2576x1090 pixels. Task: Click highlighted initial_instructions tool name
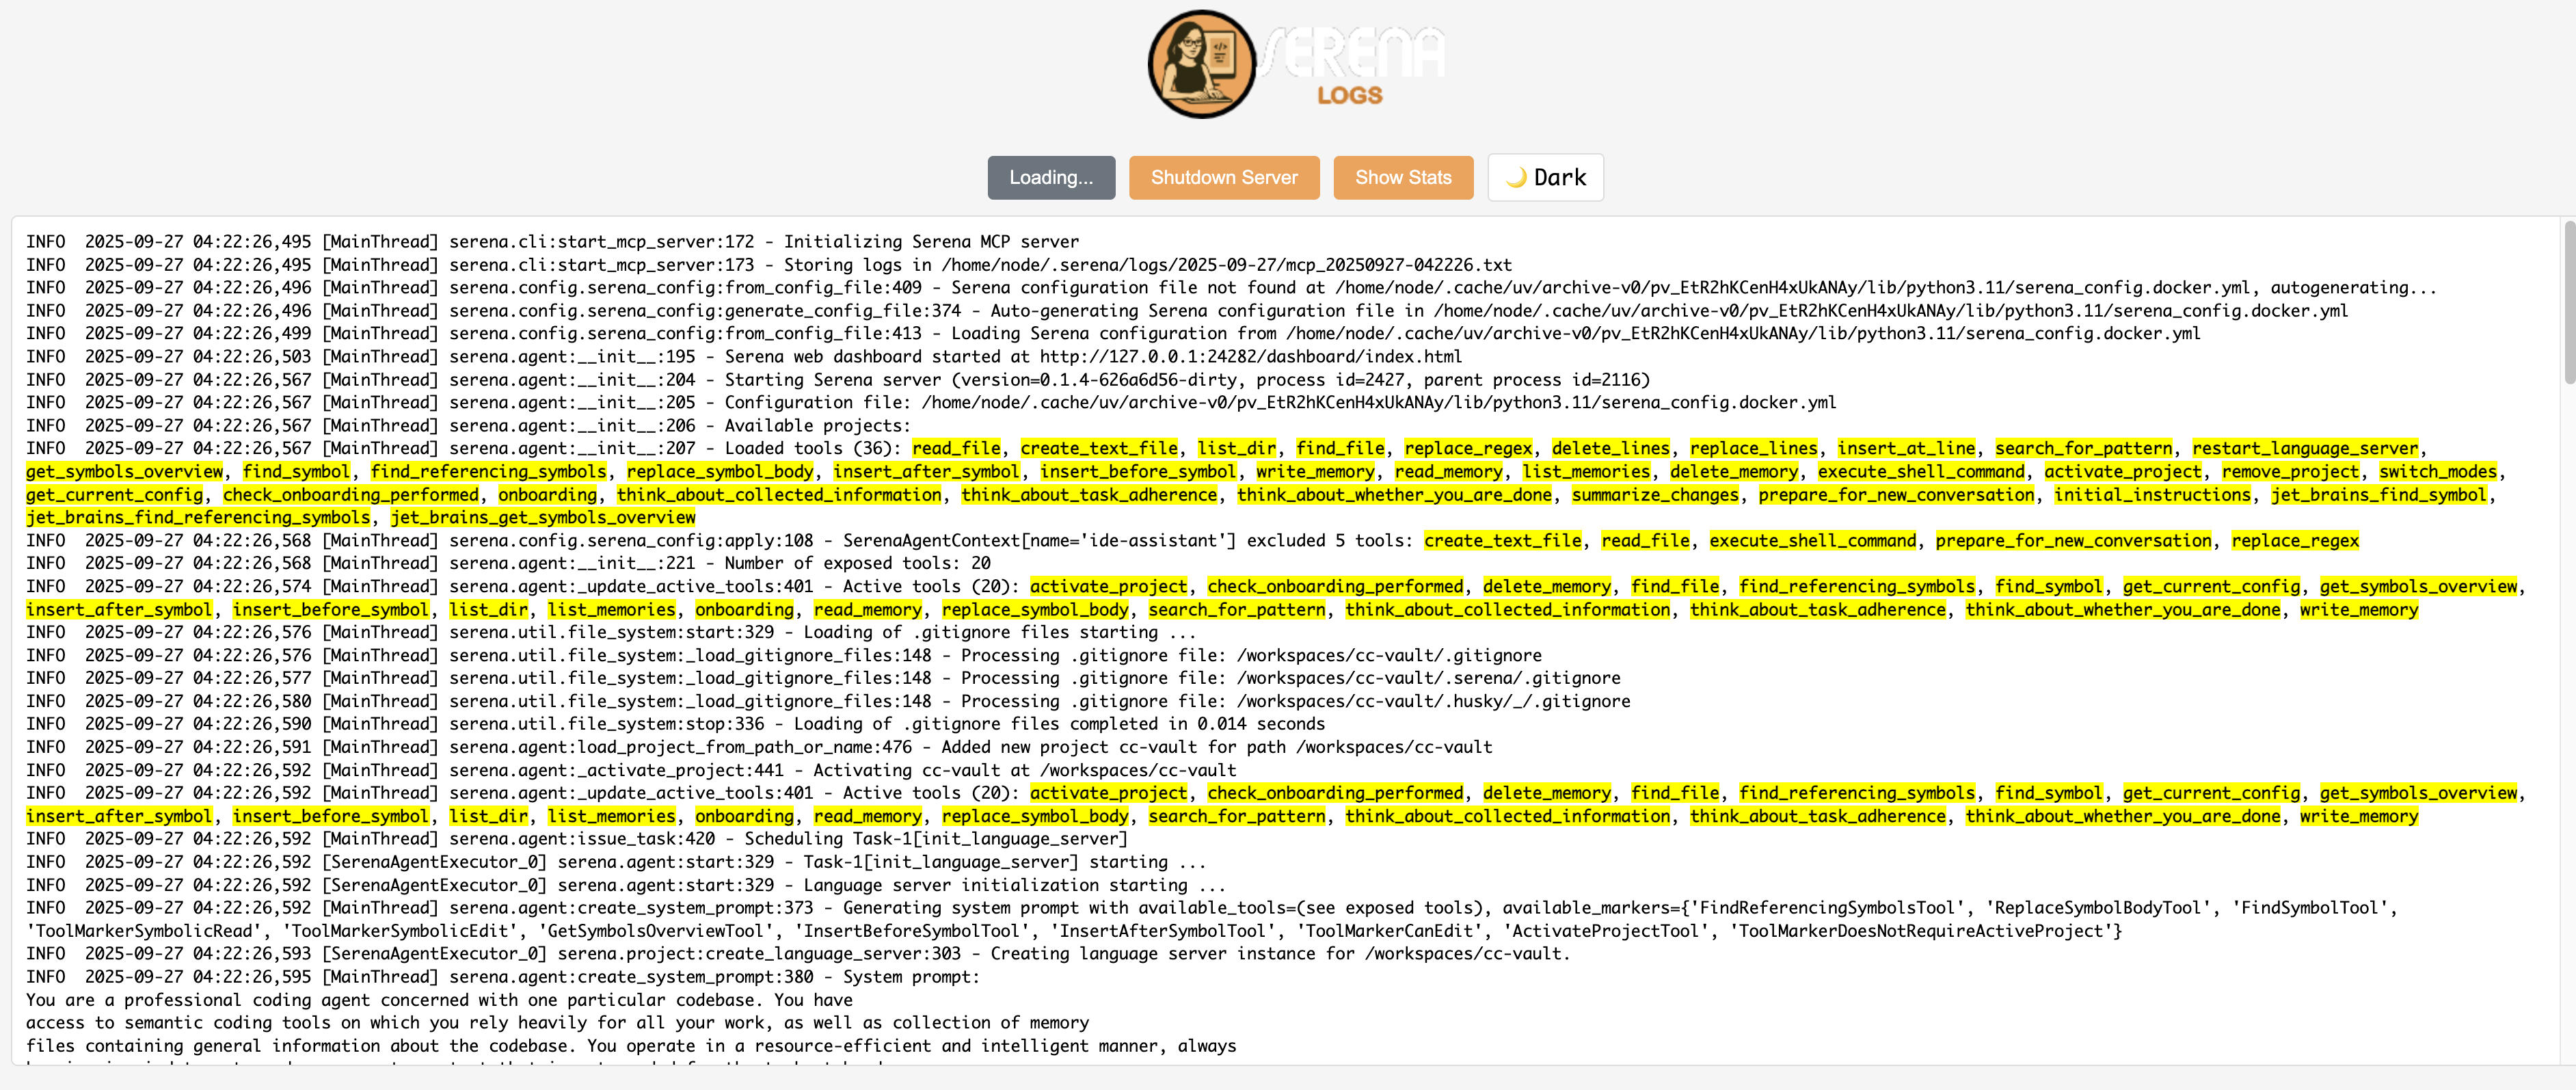click(x=2152, y=495)
